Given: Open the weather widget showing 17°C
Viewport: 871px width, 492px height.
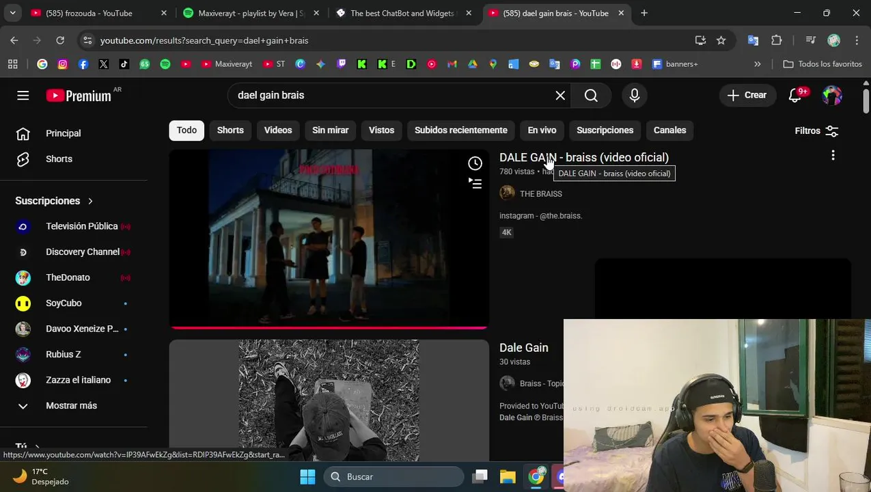Looking at the screenshot, I should 42,477.
